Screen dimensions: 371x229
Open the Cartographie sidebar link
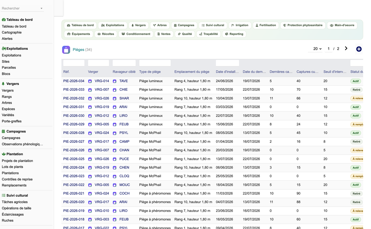point(12,33)
